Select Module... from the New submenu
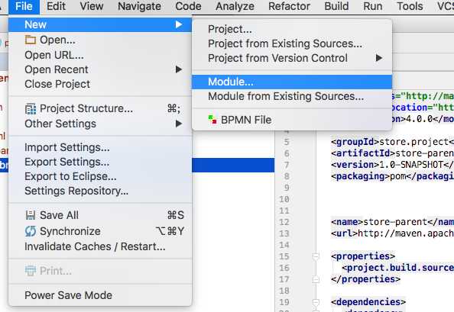Screen dimensions: 454x312 click(x=292, y=82)
